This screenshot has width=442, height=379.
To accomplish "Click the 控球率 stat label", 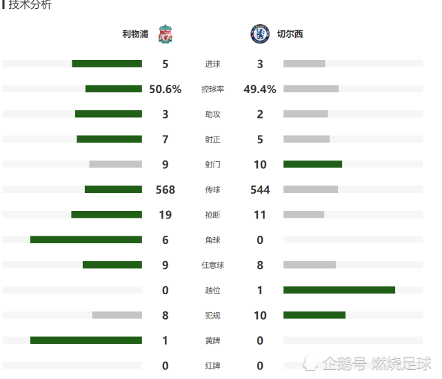I will 212,89.
